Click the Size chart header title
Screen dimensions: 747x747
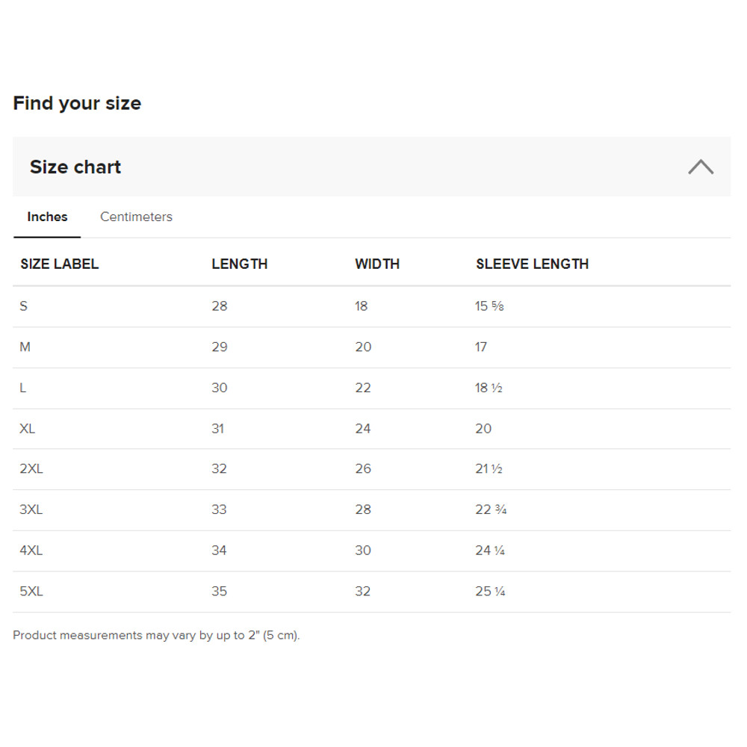click(x=75, y=167)
